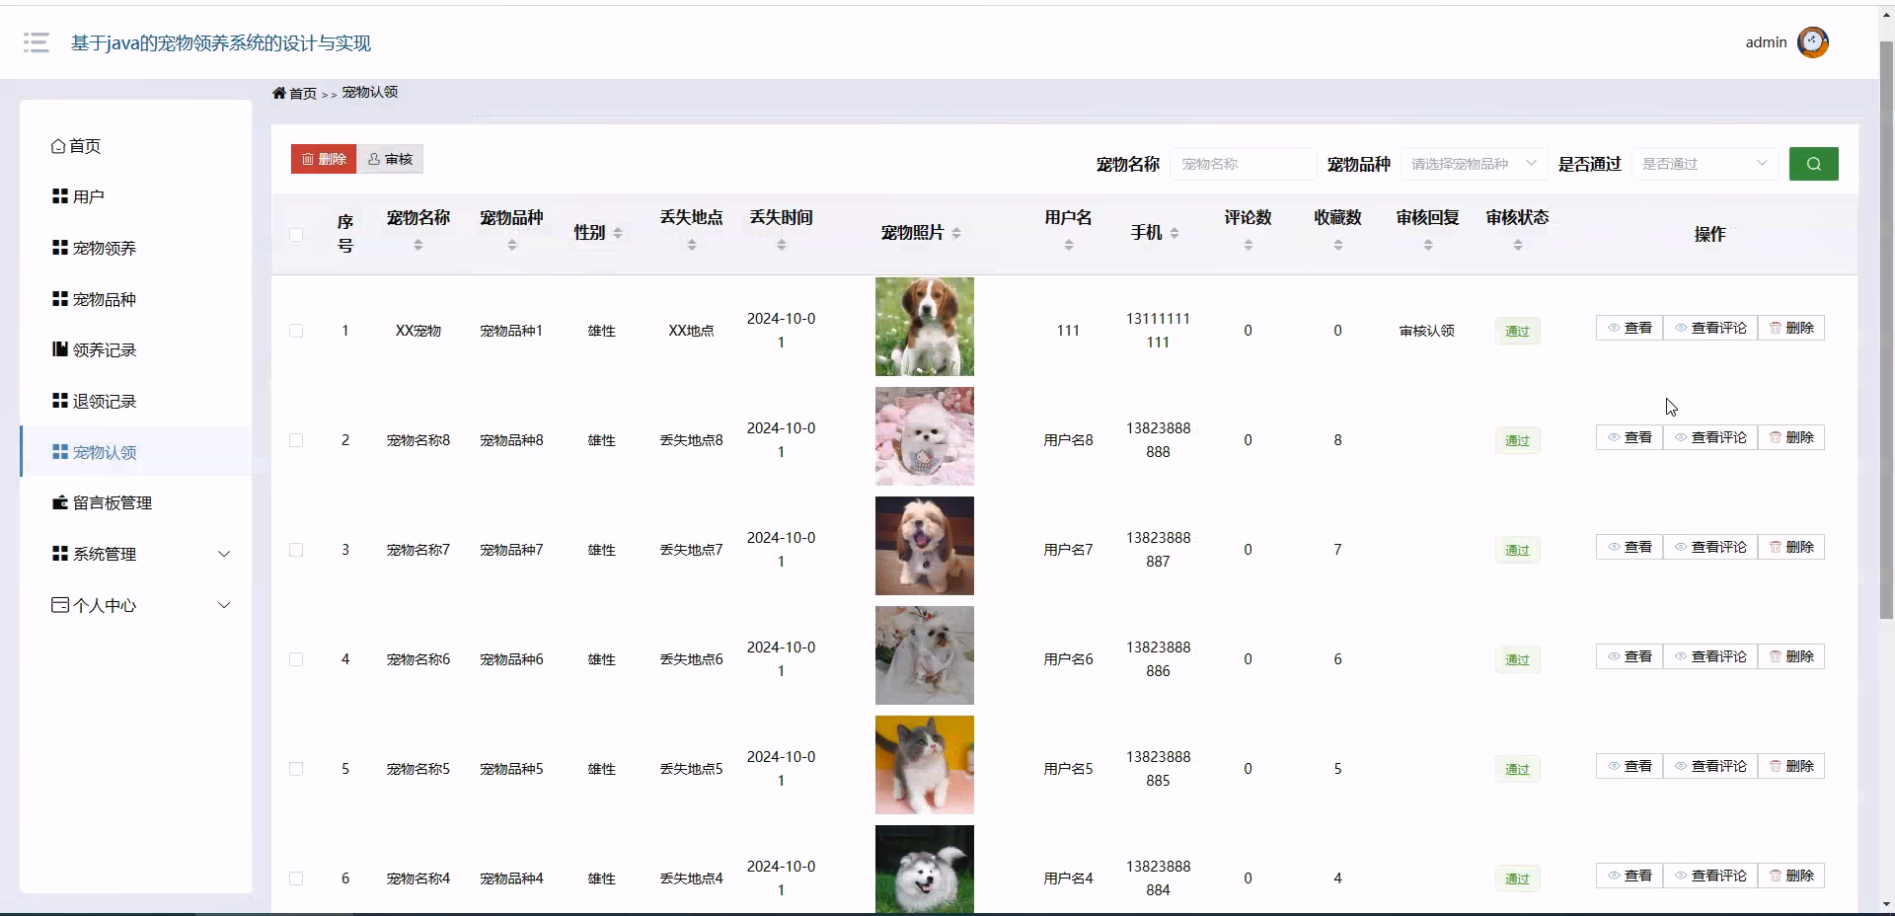Sort by 审核状态 column arrows
The width and height of the screenshot is (1895, 916).
click(1518, 245)
